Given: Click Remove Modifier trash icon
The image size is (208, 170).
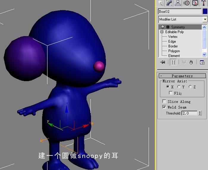Looking at the screenshot, I should [x=191, y=62].
